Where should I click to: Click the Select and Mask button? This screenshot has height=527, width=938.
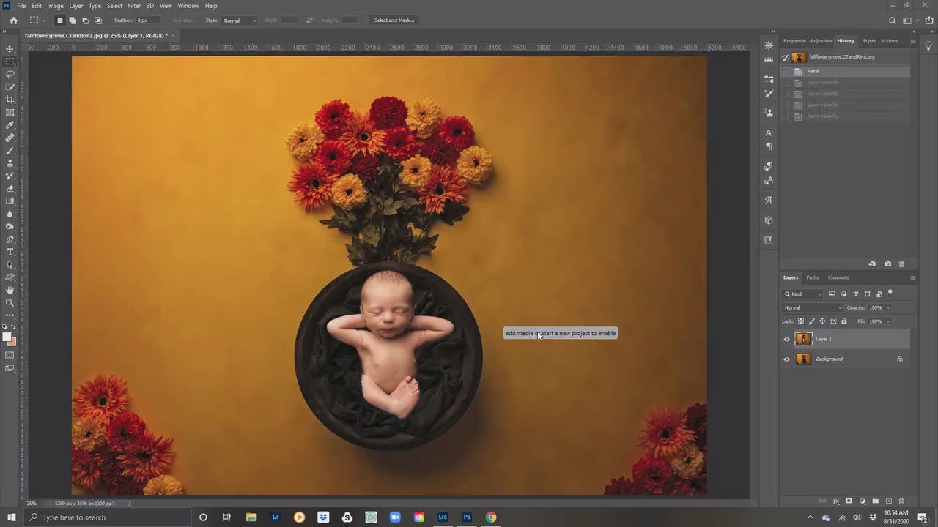(x=394, y=20)
